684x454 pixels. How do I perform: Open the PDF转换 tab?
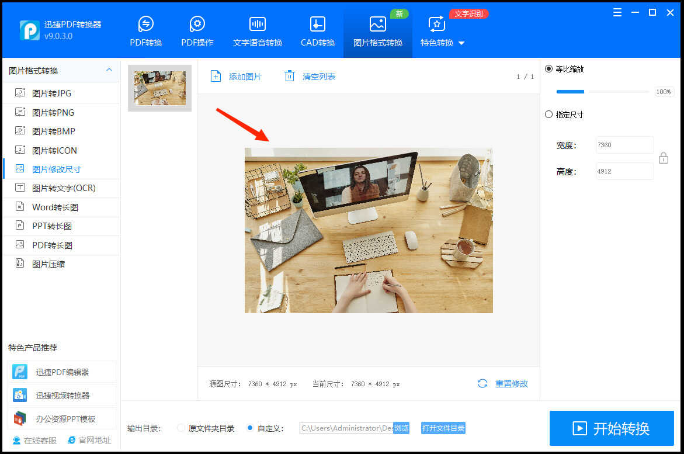click(145, 31)
